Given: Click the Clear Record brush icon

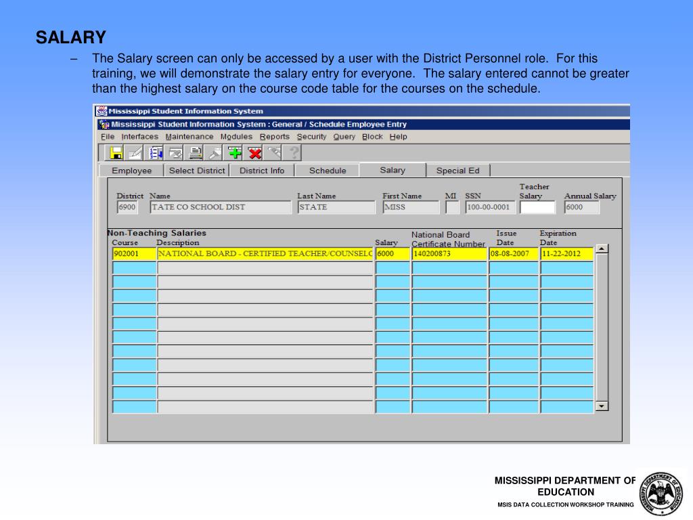Looking at the screenshot, I should 215,153.
